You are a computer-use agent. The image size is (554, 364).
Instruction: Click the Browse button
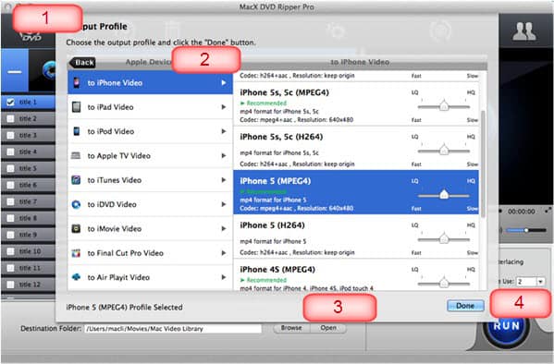291,328
